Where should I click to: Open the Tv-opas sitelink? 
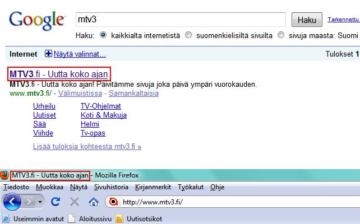tap(93, 133)
